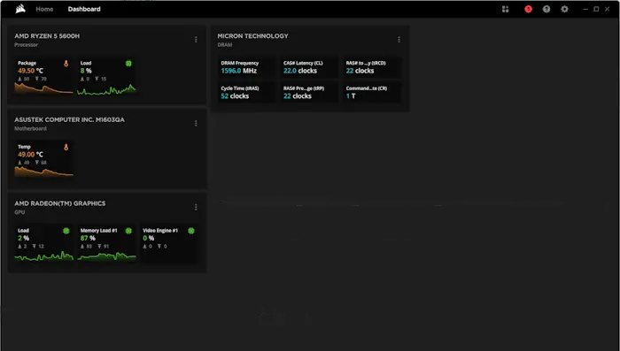The width and height of the screenshot is (620, 351).
Task: Select the RAS# to CAS# (tRCD) tile
Action: pyautogui.click(x=372, y=67)
